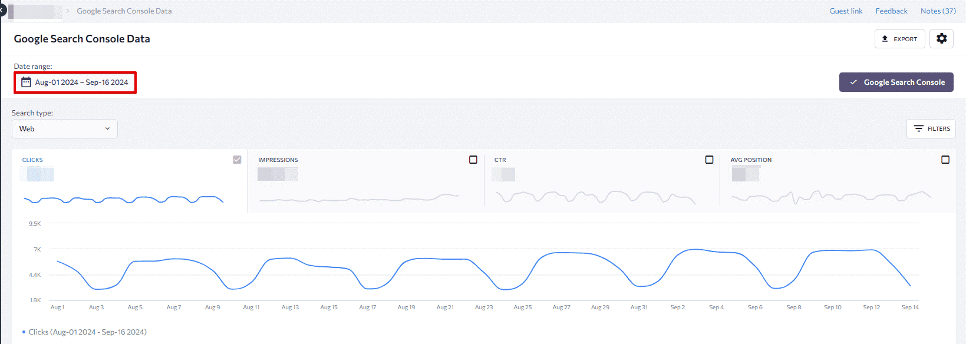The width and height of the screenshot is (966, 344).
Task: Click the Sep 14 axis label
Action: (910, 307)
